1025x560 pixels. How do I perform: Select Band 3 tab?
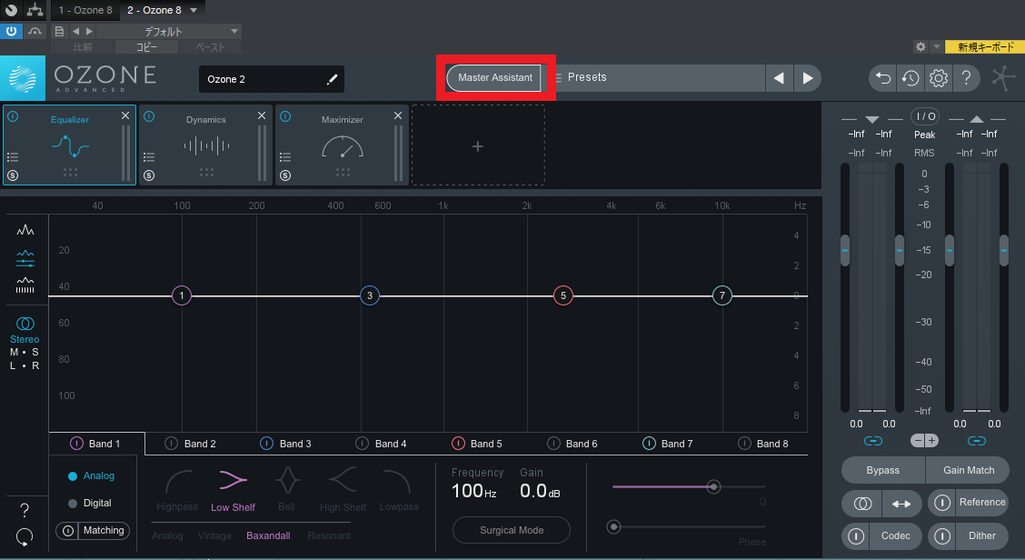(285, 444)
